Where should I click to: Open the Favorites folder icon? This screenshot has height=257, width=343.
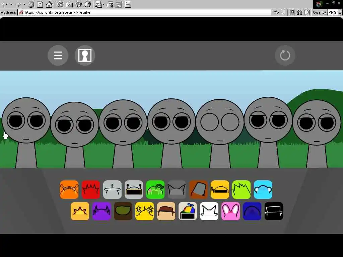click(x=69, y=4)
